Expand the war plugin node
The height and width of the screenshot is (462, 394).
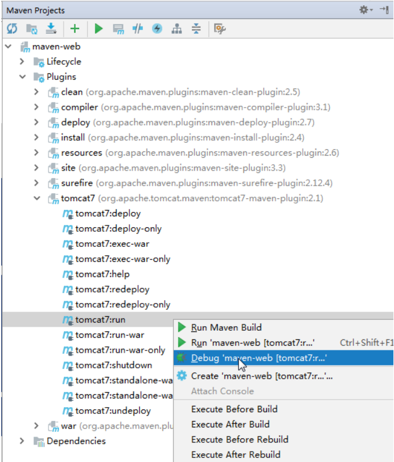(x=36, y=426)
